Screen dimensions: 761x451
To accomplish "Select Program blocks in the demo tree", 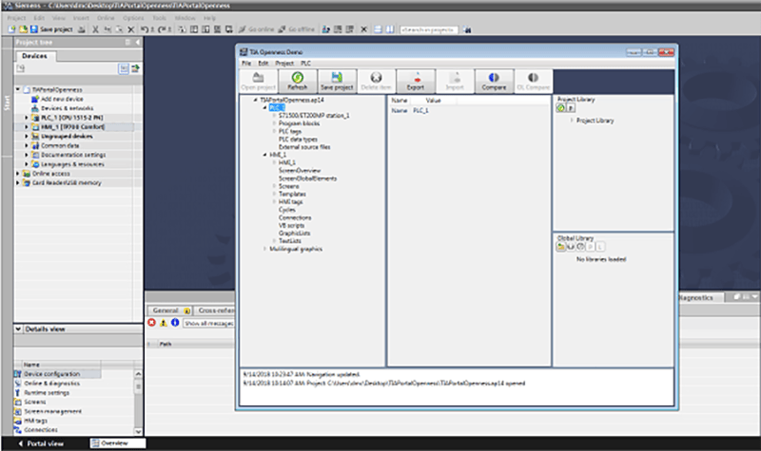I will click(x=299, y=123).
